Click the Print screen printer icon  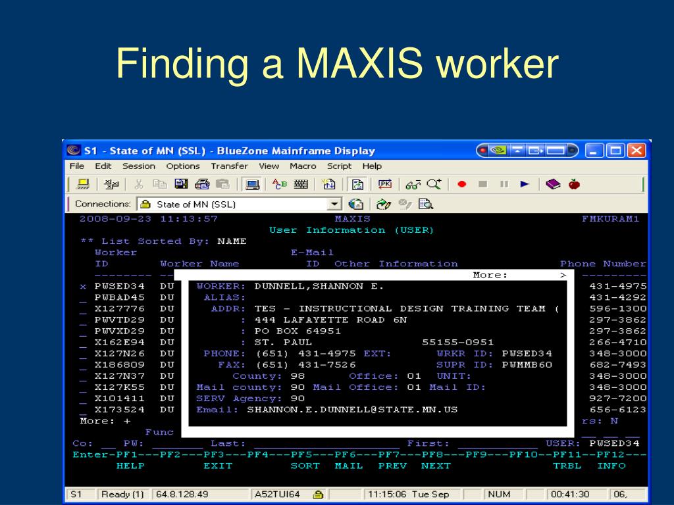tap(202, 184)
